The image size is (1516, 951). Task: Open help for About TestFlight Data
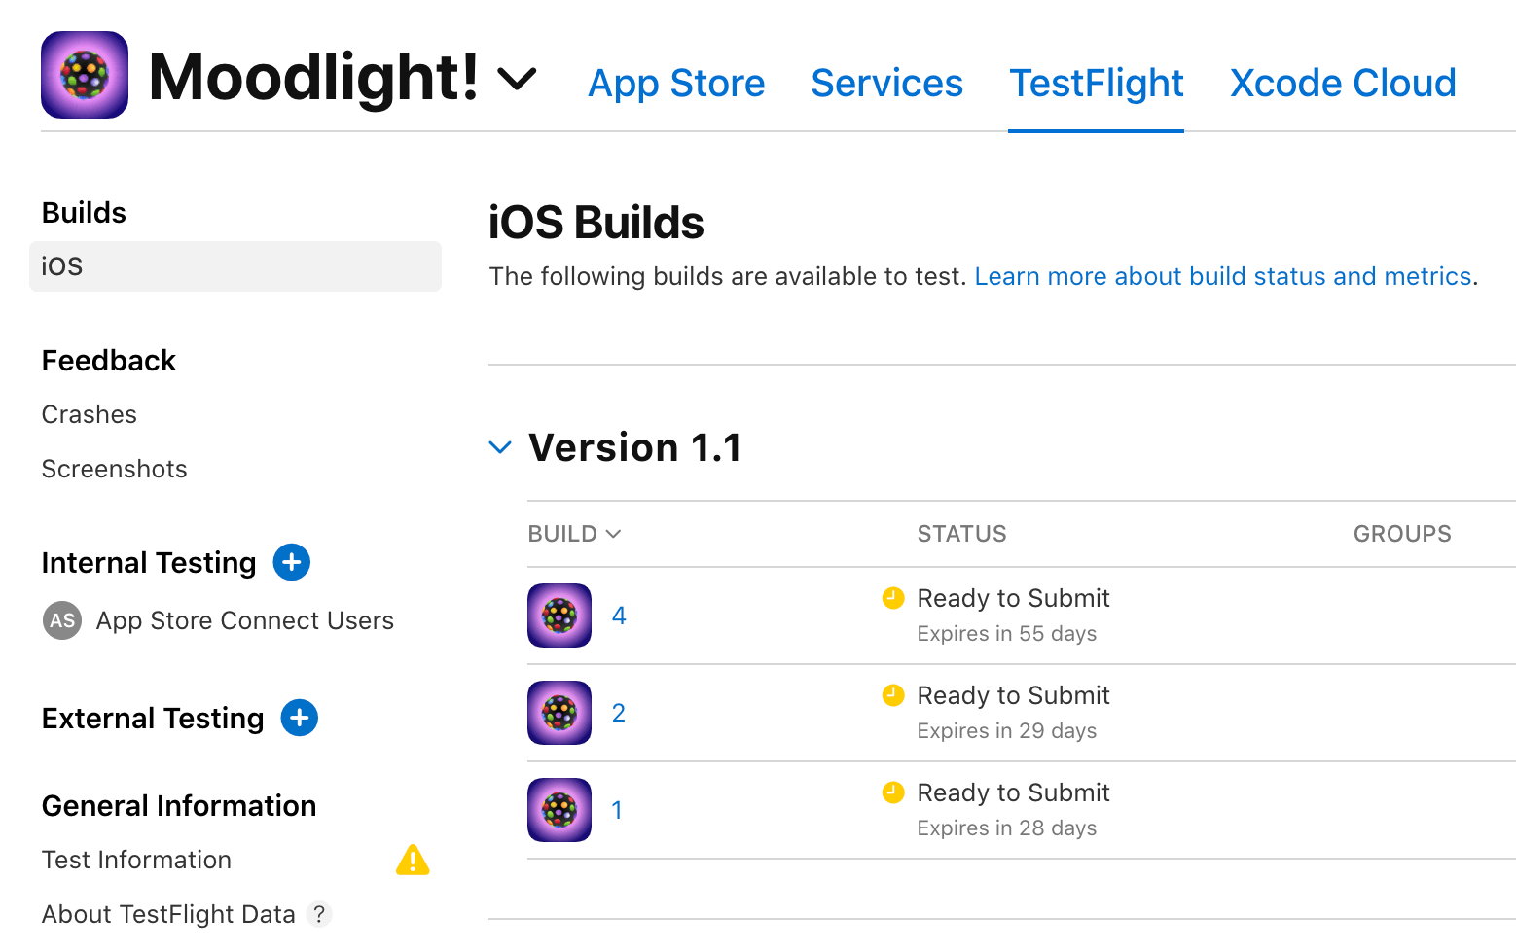point(319,914)
